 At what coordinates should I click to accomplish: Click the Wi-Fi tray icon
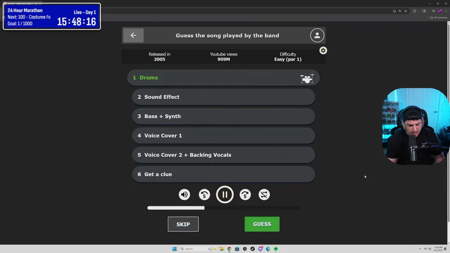coord(425,249)
